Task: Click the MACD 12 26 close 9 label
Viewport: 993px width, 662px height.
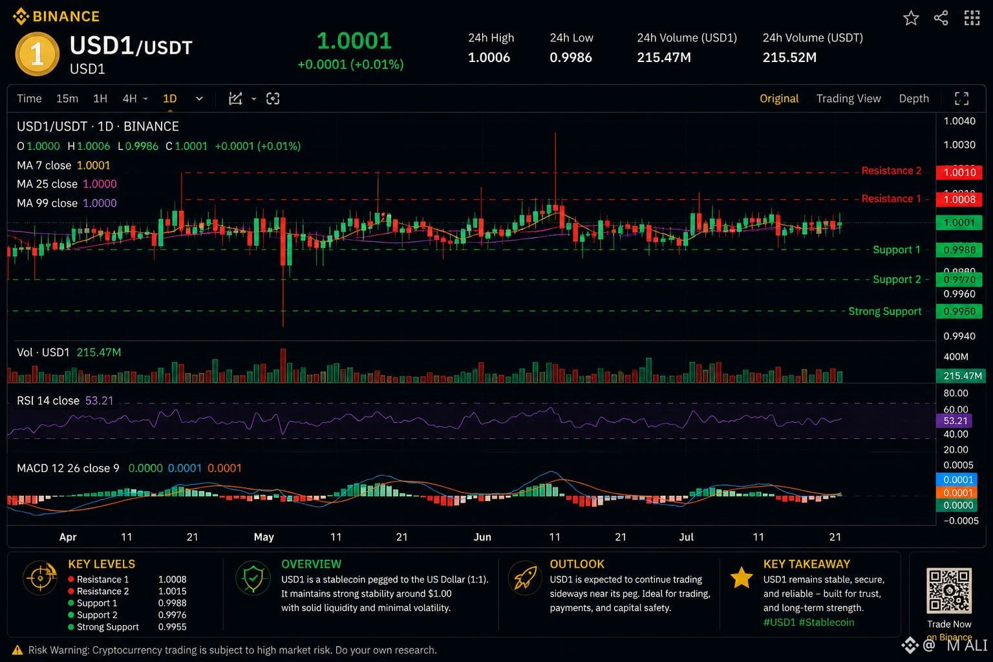Action: coord(68,468)
